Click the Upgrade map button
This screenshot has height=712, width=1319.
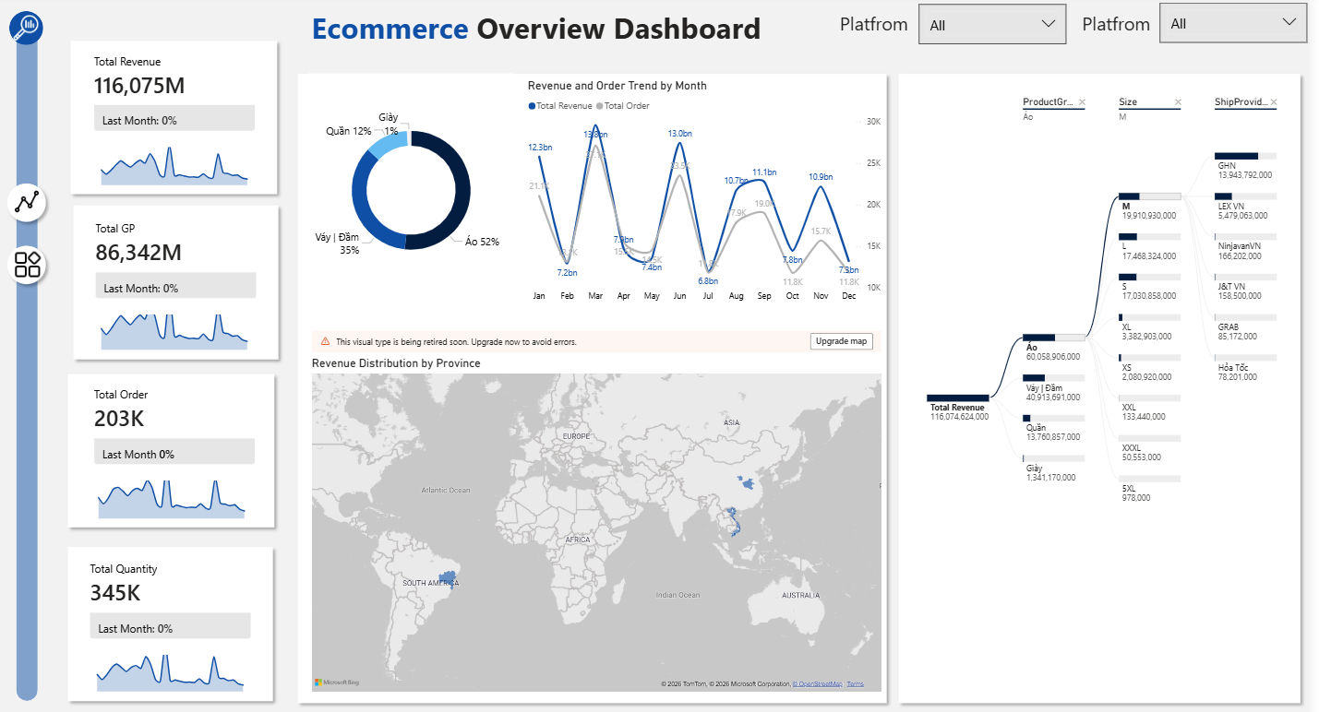pos(840,341)
